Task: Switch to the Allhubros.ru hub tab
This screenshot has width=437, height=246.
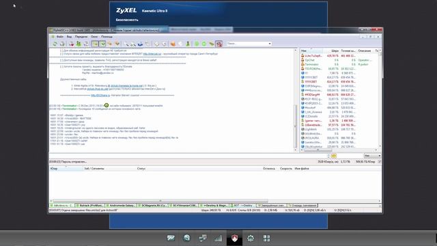Action: (x=62, y=205)
